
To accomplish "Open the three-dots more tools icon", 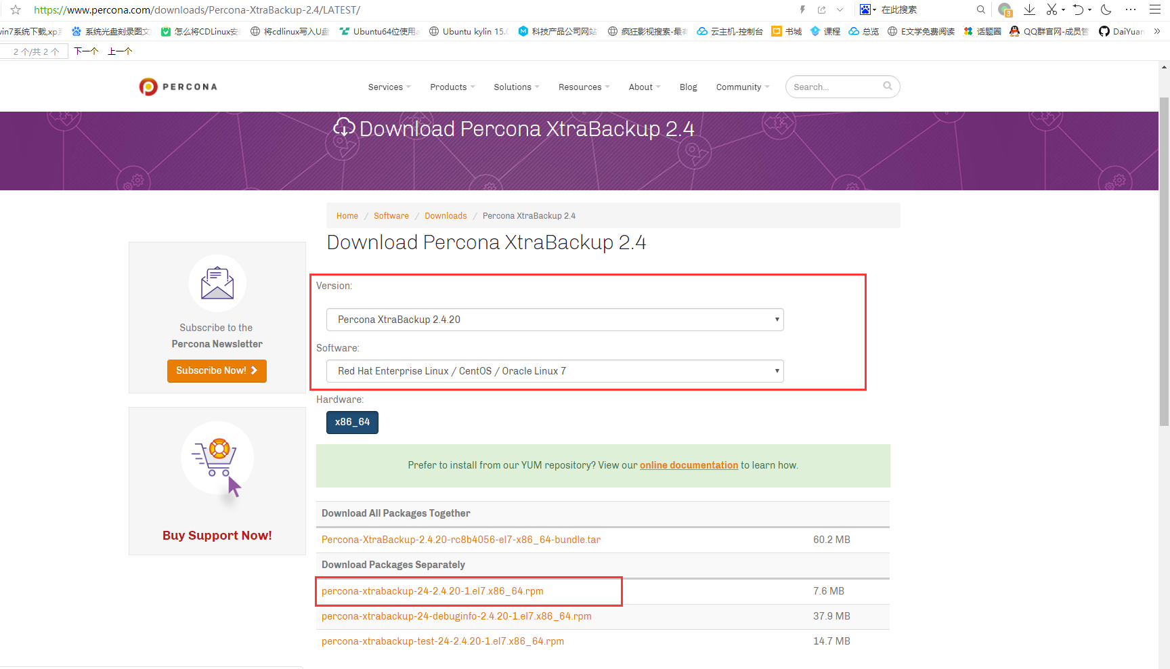I will (1131, 9).
